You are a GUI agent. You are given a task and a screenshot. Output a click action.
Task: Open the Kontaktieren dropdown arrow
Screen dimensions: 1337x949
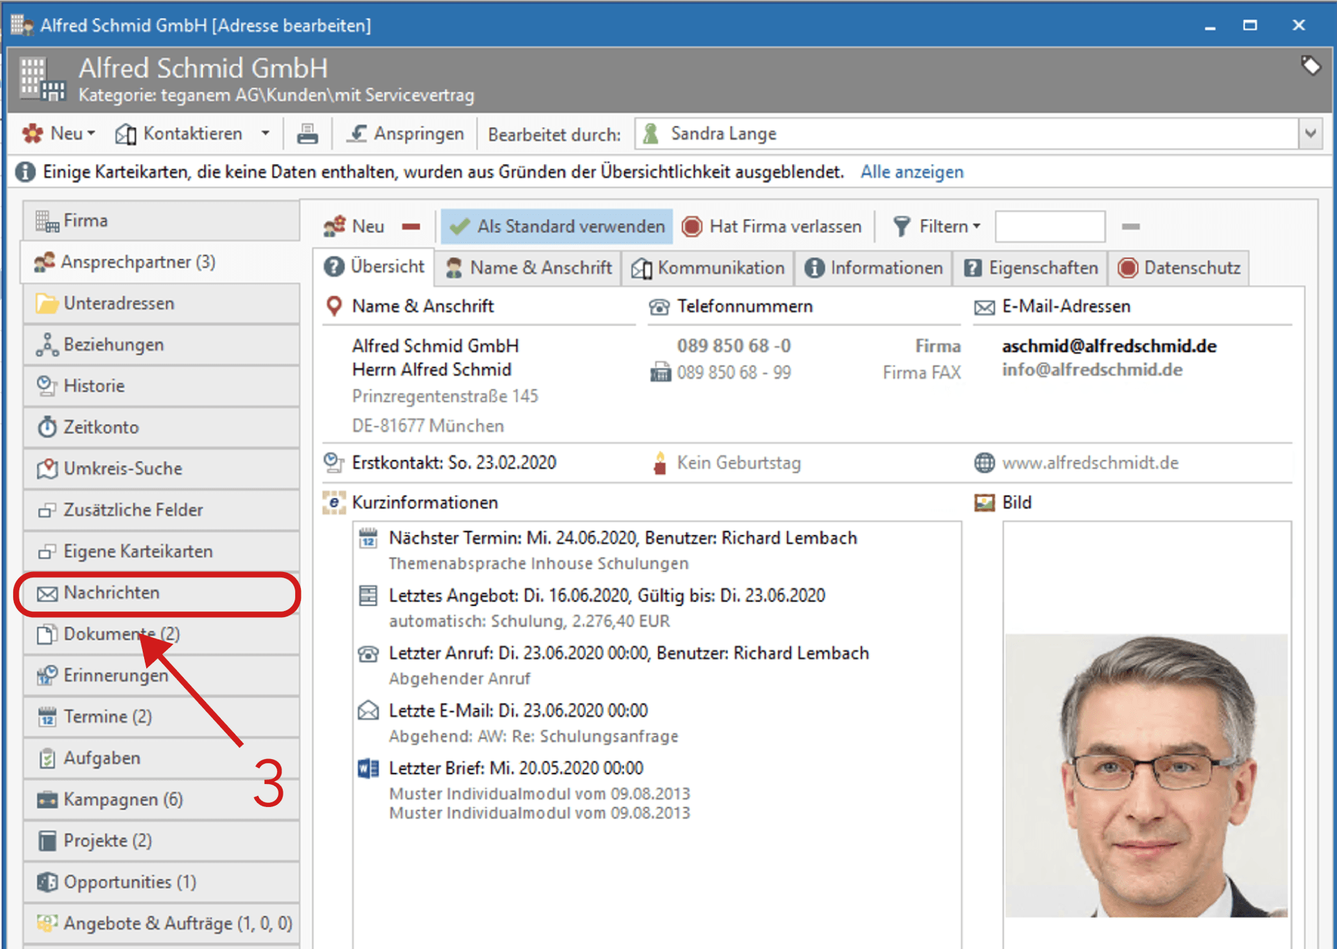[265, 134]
